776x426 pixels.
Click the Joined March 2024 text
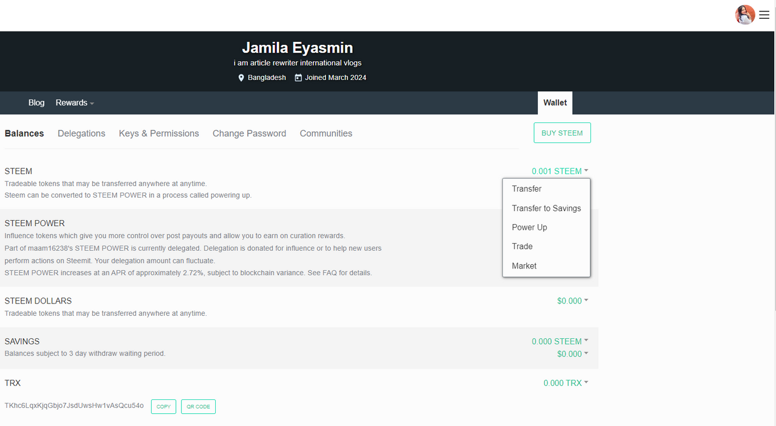click(335, 78)
